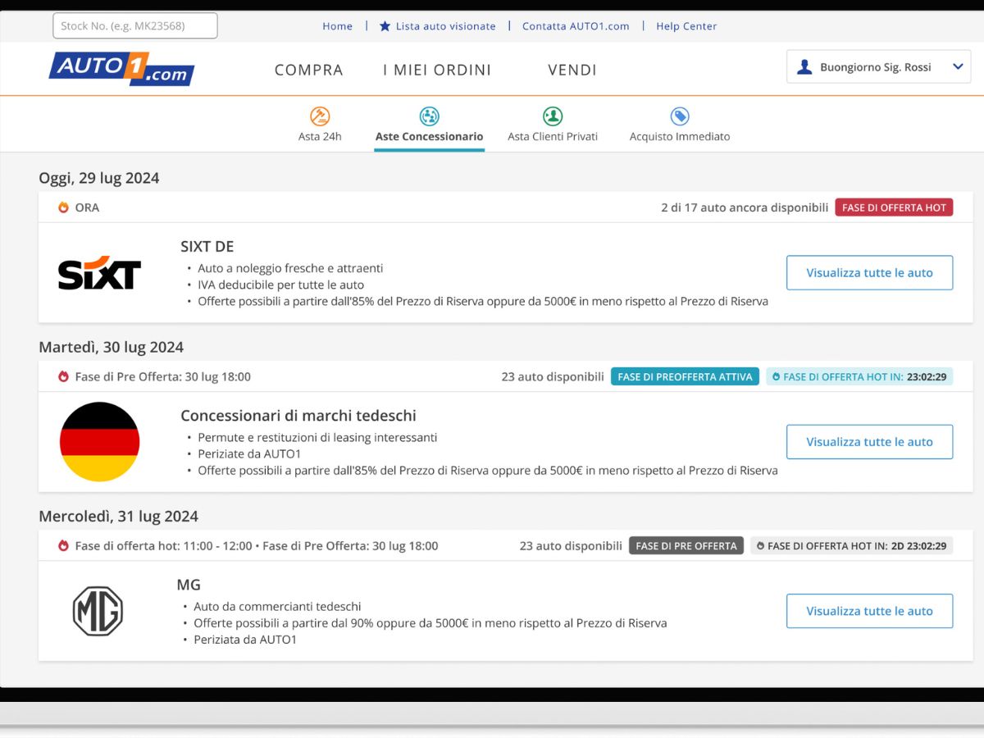View all cars for the MG auction
The image size is (984, 738).
click(x=869, y=611)
